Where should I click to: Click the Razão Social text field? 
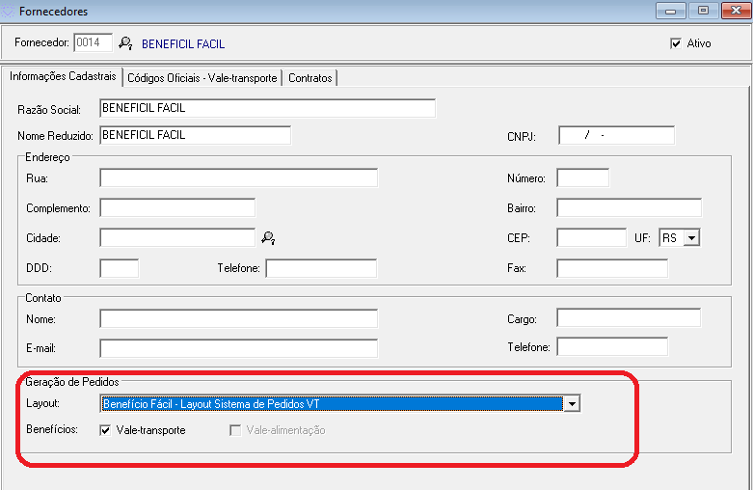267,108
